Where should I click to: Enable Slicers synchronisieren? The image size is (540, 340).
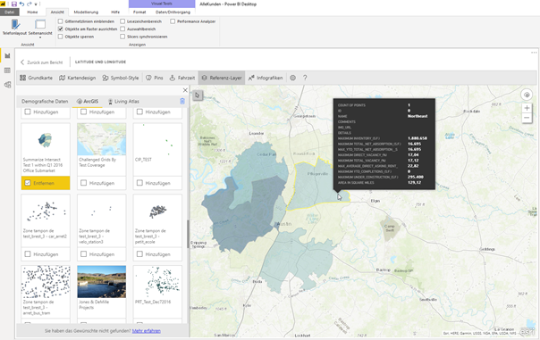pos(122,37)
